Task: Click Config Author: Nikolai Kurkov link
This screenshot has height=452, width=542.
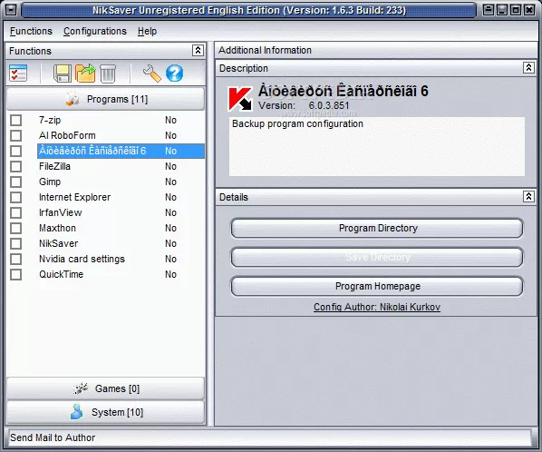Action: tap(377, 307)
